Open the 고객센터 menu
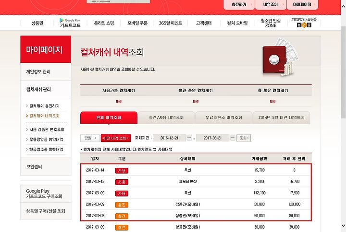Screen dimensions: 346x232 pyautogui.click(x=204, y=23)
